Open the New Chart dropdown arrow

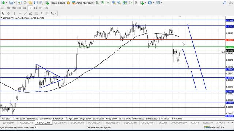[7, 3]
